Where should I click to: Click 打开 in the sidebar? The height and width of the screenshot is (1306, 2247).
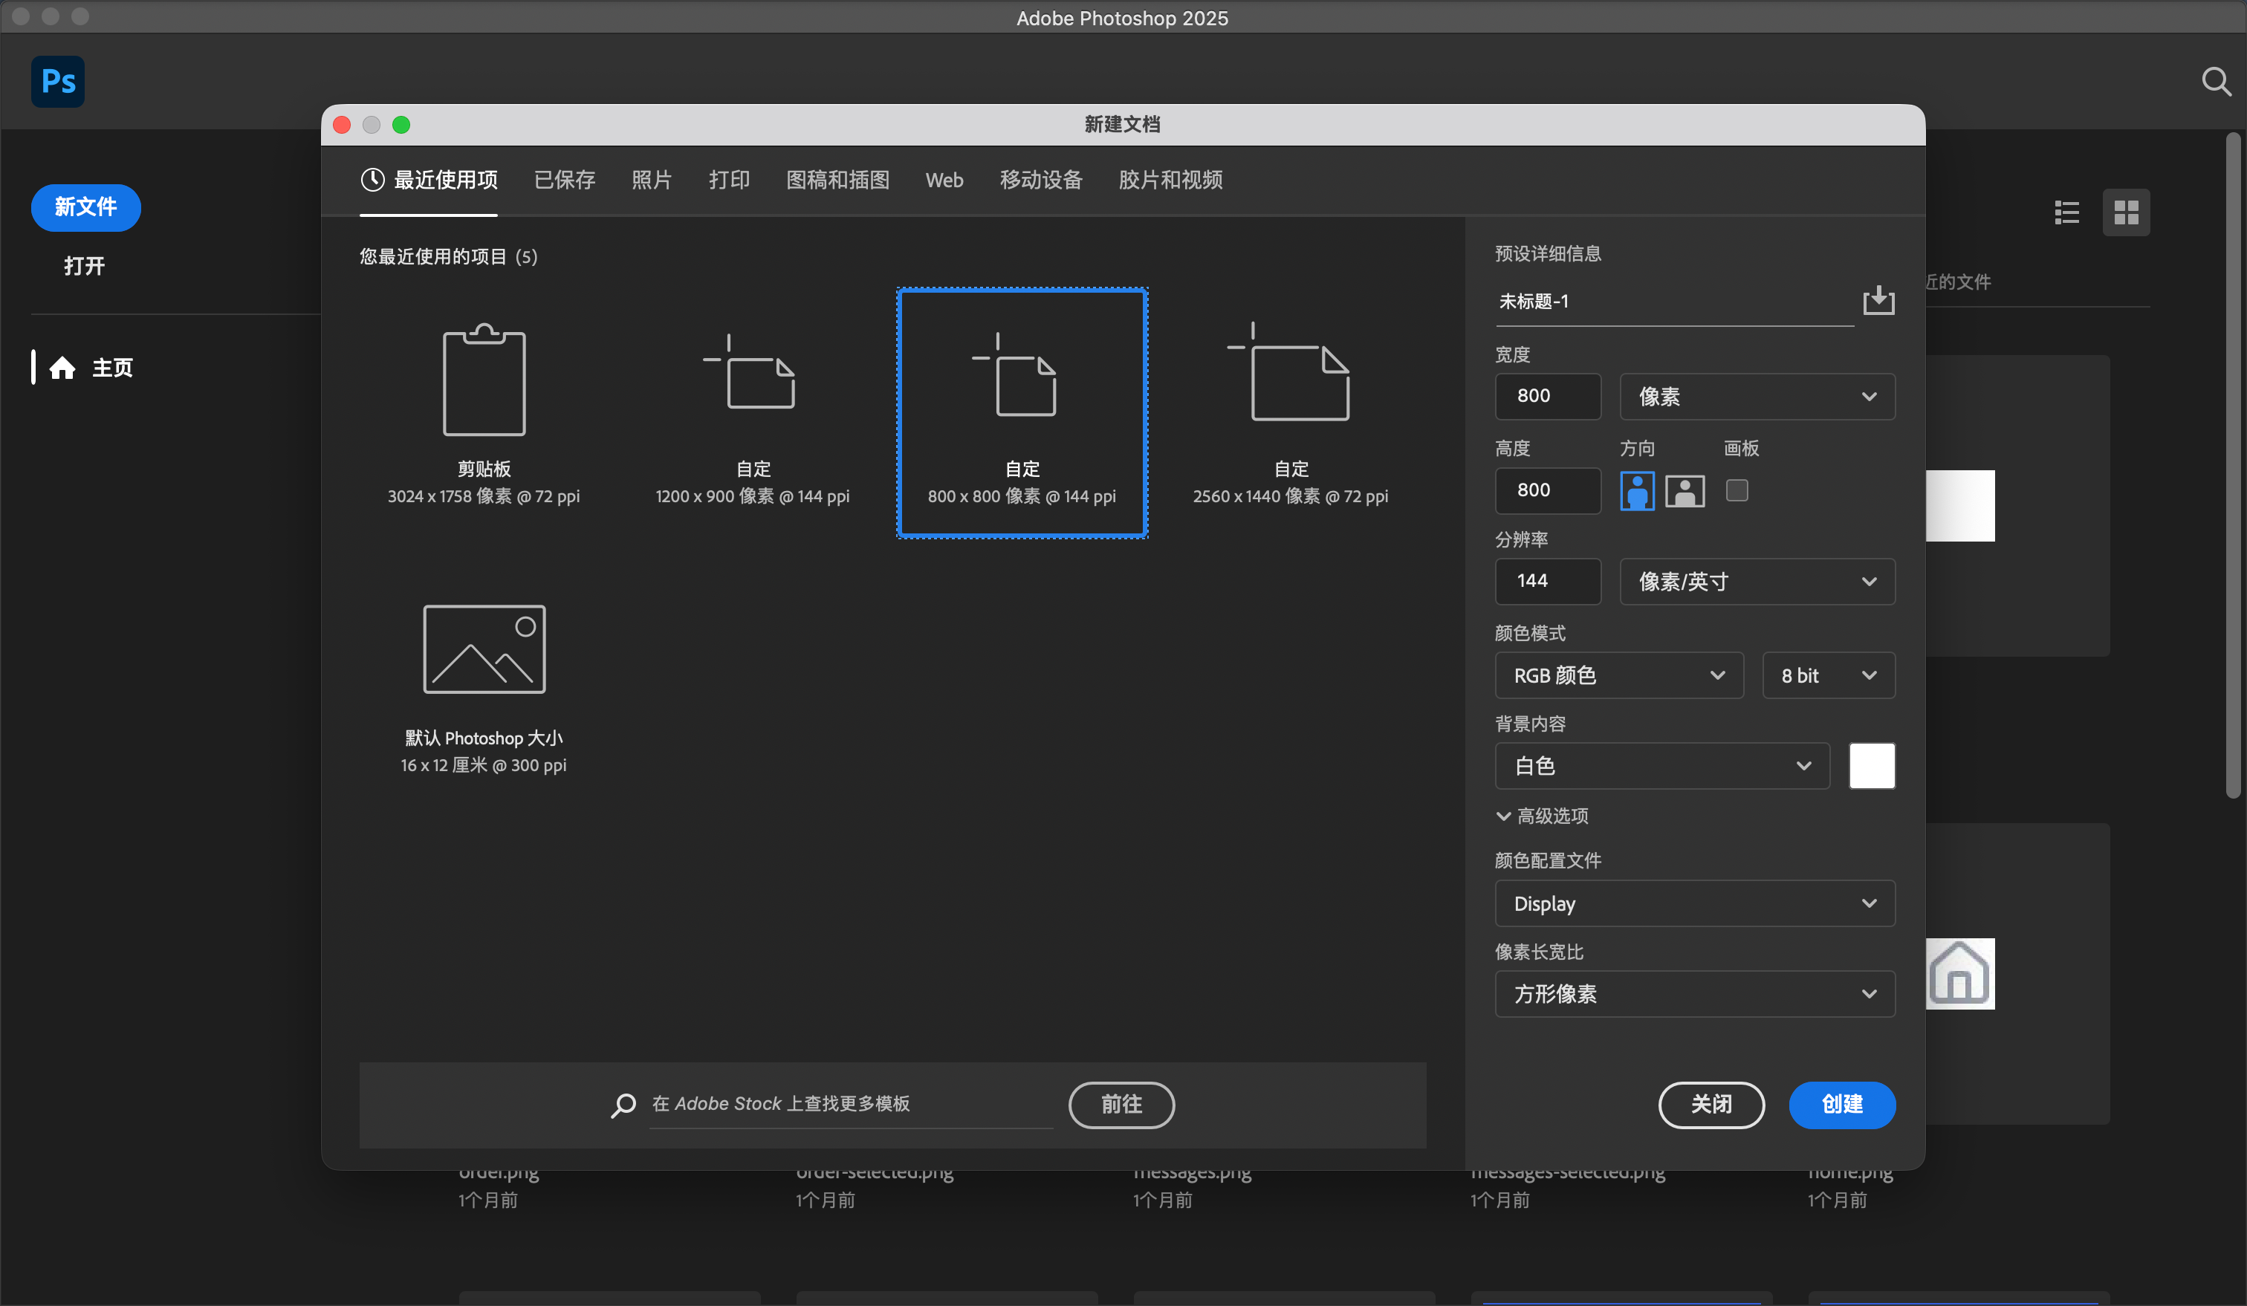(84, 266)
